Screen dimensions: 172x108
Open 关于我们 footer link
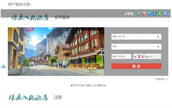pyautogui.click(x=81, y=86)
